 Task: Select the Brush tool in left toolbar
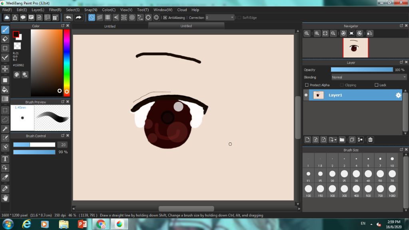(5, 30)
